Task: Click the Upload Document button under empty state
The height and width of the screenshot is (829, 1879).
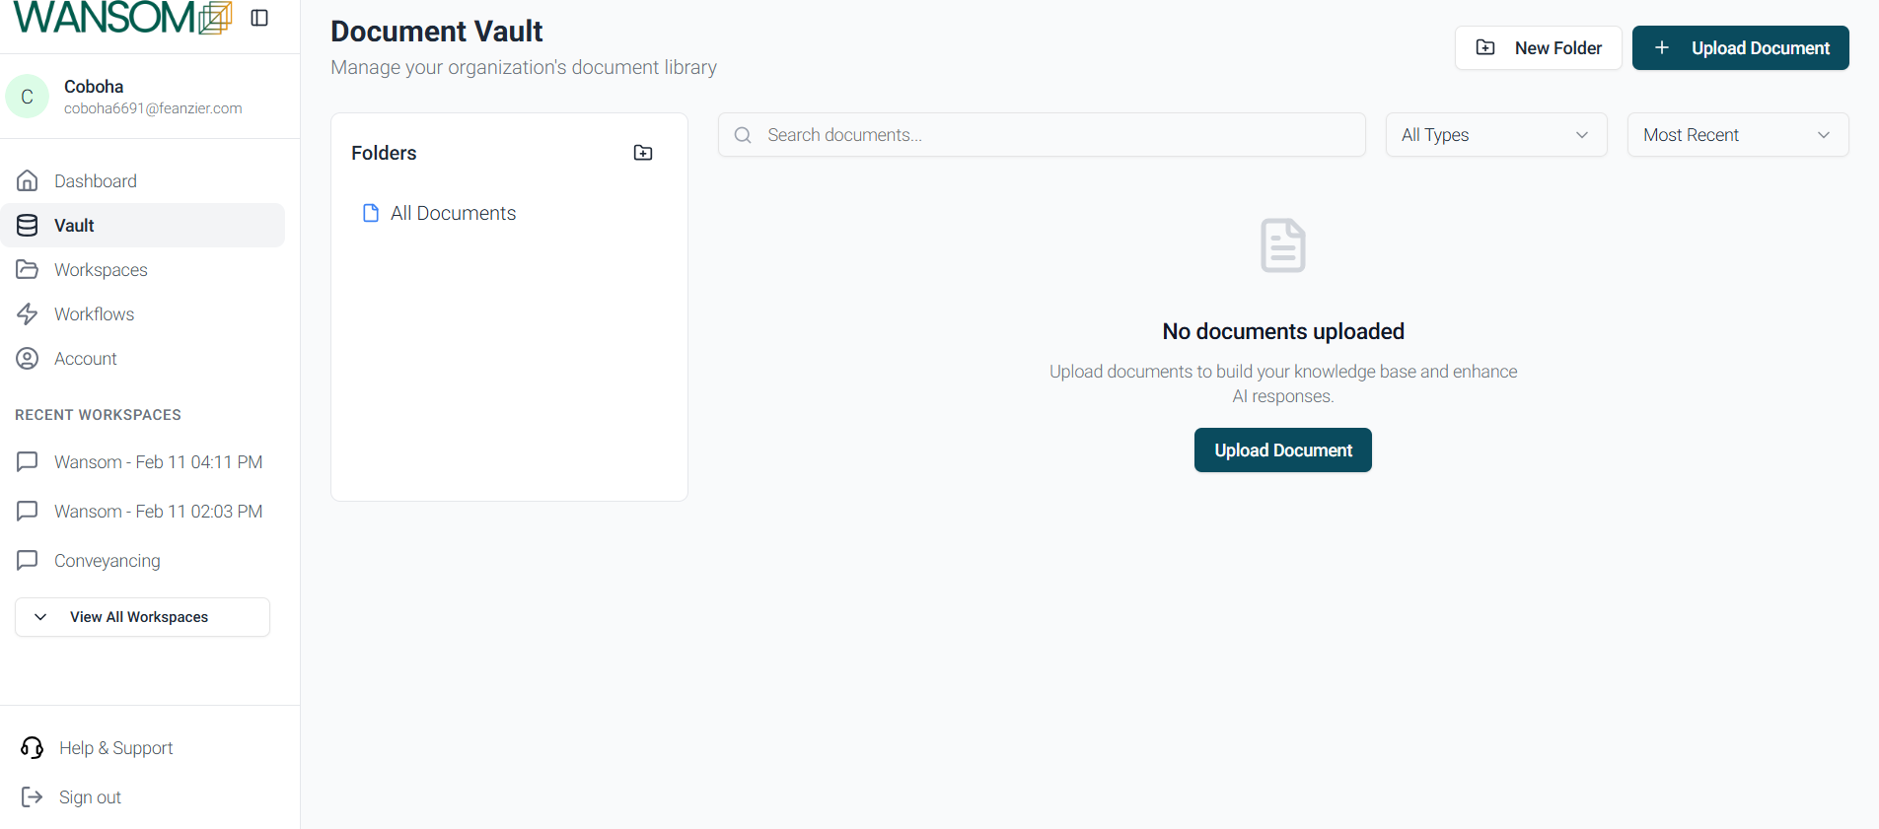Action: point(1283,450)
